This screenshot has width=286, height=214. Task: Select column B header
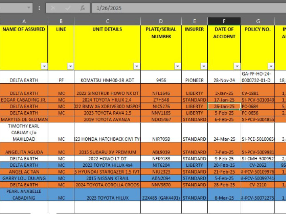[61, 21]
